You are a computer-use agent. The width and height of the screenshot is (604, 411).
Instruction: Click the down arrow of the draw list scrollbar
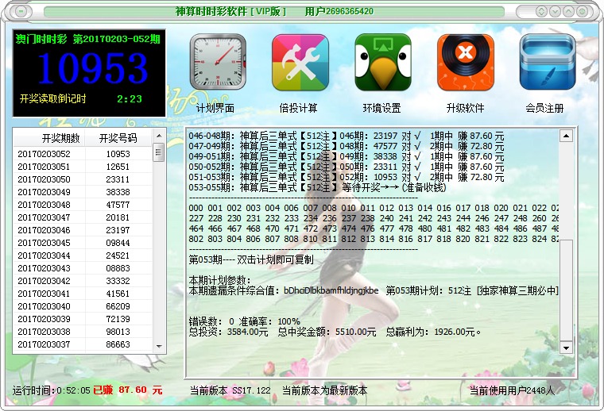coord(159,347)
